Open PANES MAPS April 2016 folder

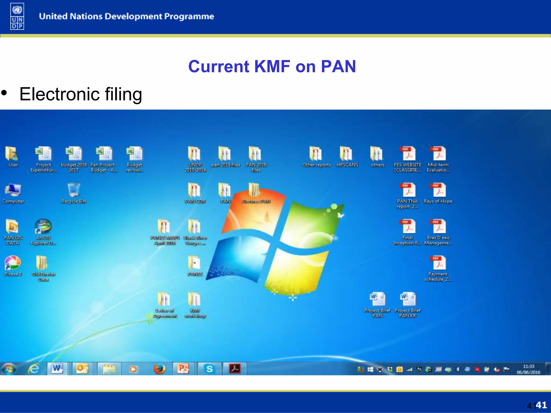(x=164, y=227)
